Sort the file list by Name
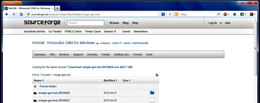 [39, 80]
